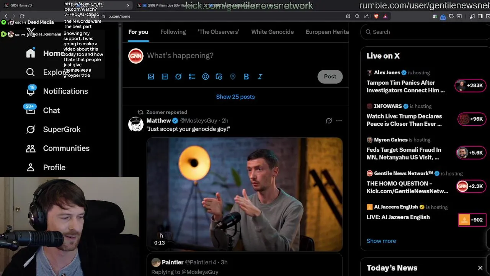The height and width of the screenshot is (276, 490).
Task: Open the White Genocide tab
Action: coord(273,32)
